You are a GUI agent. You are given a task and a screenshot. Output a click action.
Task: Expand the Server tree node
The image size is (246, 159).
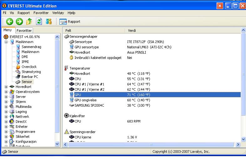coord(6,97)
